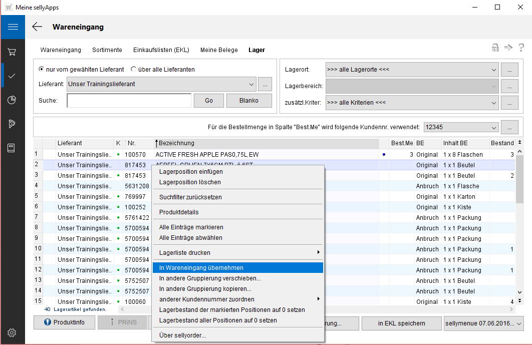Expand the Lieferant dropdown

251,84
